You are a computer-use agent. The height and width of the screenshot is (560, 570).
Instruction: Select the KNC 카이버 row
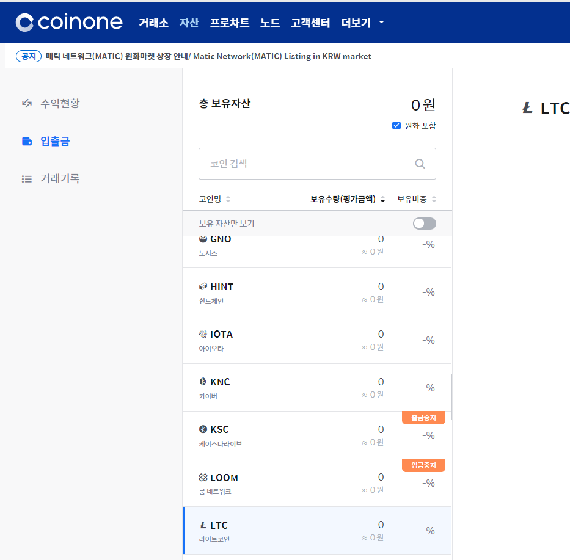(x=317, y=387)
